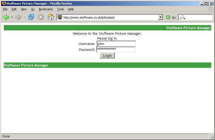Viewport: 215px width, 140px height.
Task: Open the Help menu
Action: tap(71, 9)
